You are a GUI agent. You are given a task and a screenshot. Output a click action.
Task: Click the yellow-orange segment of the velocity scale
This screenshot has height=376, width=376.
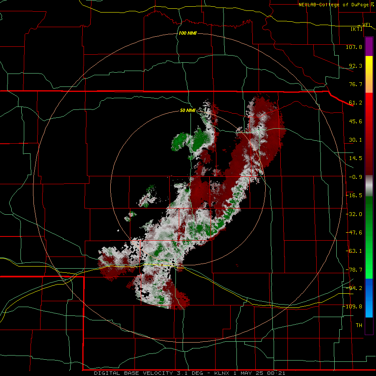click(369, 74)
